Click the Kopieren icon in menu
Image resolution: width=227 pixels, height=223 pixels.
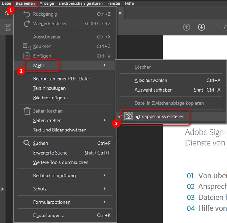[x=26, y=47]
